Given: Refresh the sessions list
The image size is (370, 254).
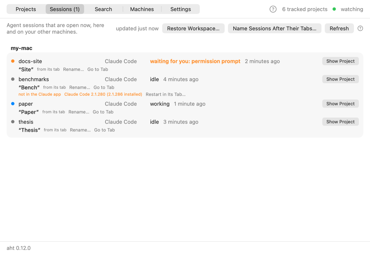Looking at the screenshot, I should pyautogui.click(x=339, y=28).
